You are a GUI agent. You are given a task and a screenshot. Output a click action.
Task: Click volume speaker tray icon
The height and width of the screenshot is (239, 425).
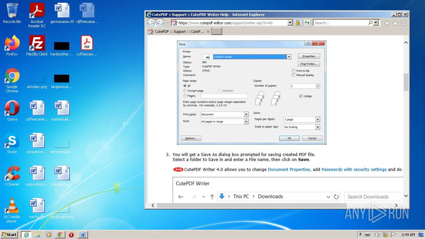(x=377, y=235)
